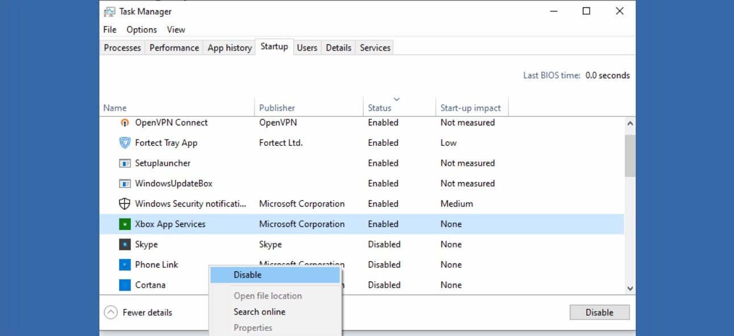This screenshot has height=336, width=734.
Task: Click the OpenVPN Connect app icon
Action: tap(125, 122)
